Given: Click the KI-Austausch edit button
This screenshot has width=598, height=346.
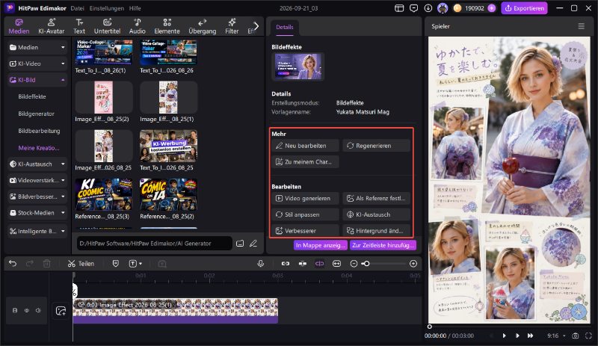Looking at the screenshot, I should (377, 214).
